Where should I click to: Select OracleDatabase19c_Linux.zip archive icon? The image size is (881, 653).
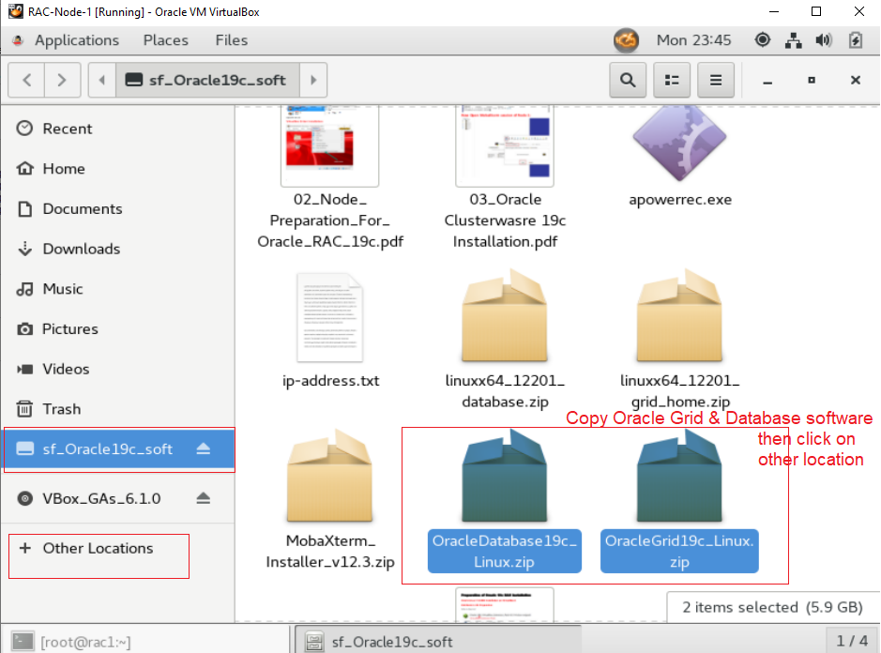click(505, 476)
